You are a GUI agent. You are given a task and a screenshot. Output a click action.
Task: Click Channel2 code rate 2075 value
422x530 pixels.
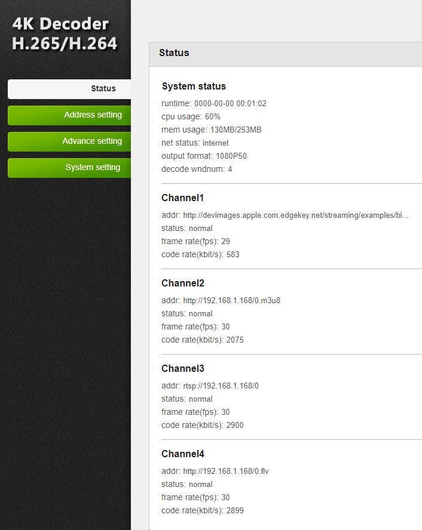point(235,340)
